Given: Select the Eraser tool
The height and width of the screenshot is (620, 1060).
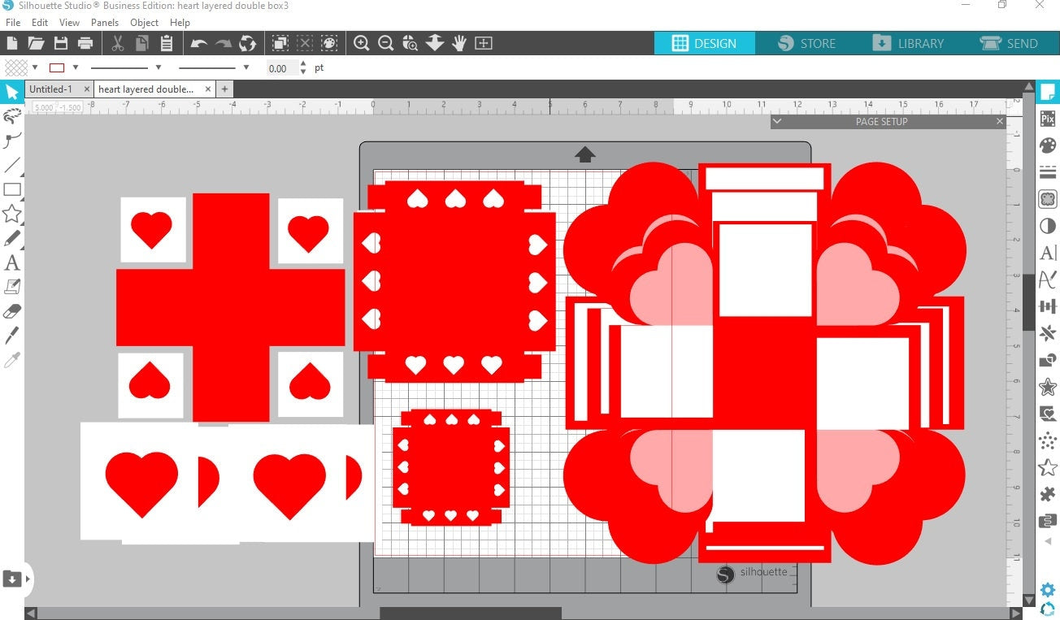Looking at the screenshot, I should (12, 311).
